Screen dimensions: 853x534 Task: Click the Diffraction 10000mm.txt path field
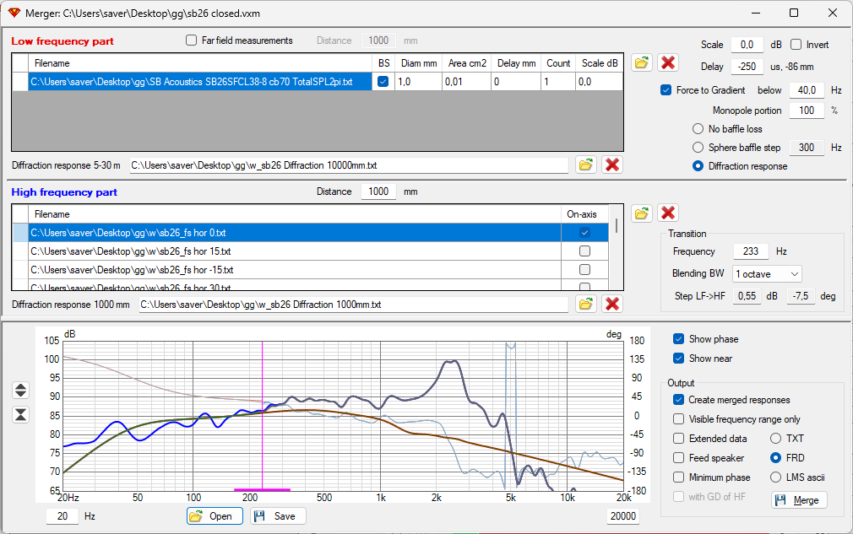click(x=349, y=165)
